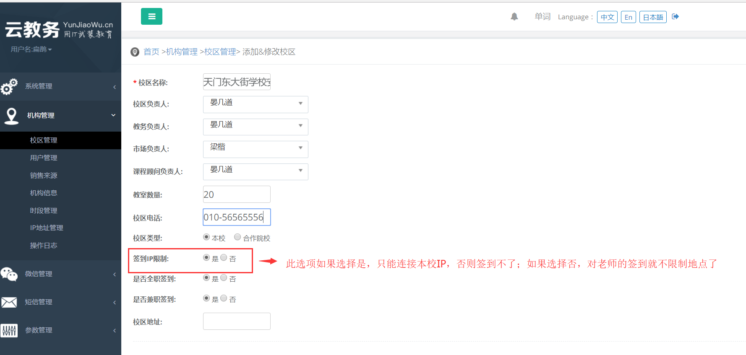
Task: Click the envelope icon for 短信管理
Action: tap(9, 302)
